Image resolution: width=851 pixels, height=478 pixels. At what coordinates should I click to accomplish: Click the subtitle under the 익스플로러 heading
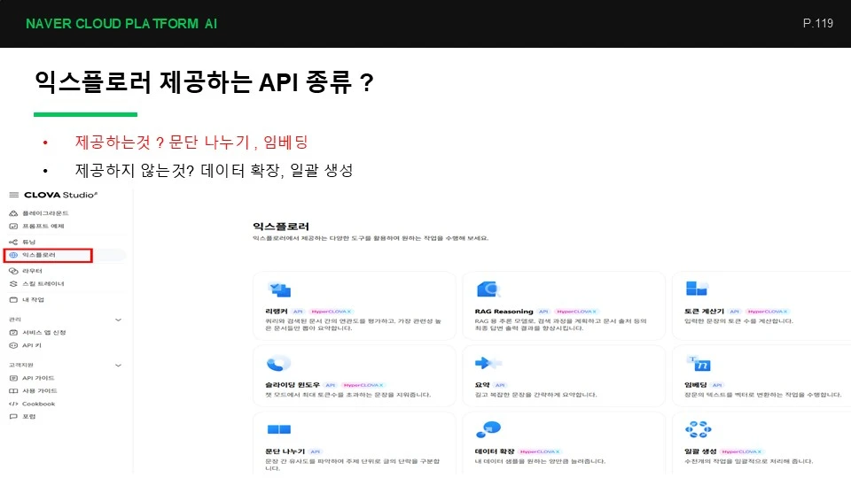[x=371, y=238]
